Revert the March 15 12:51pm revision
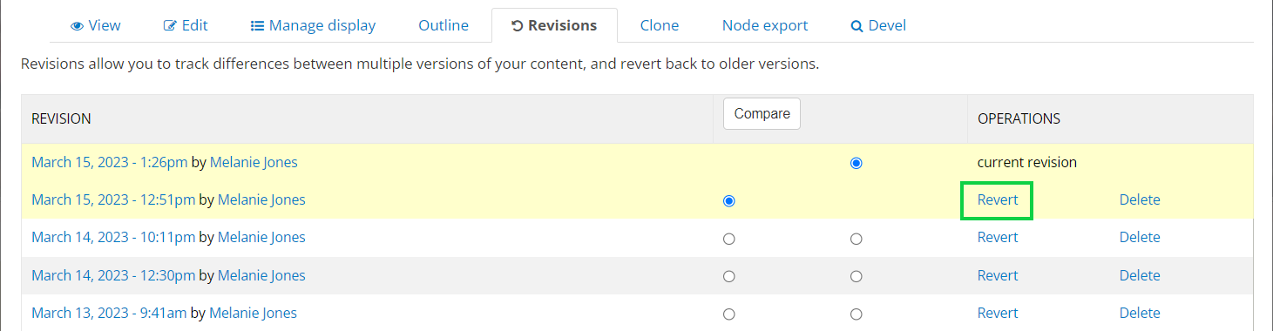Screen dimensions: 1273x331 click(998, 199)
